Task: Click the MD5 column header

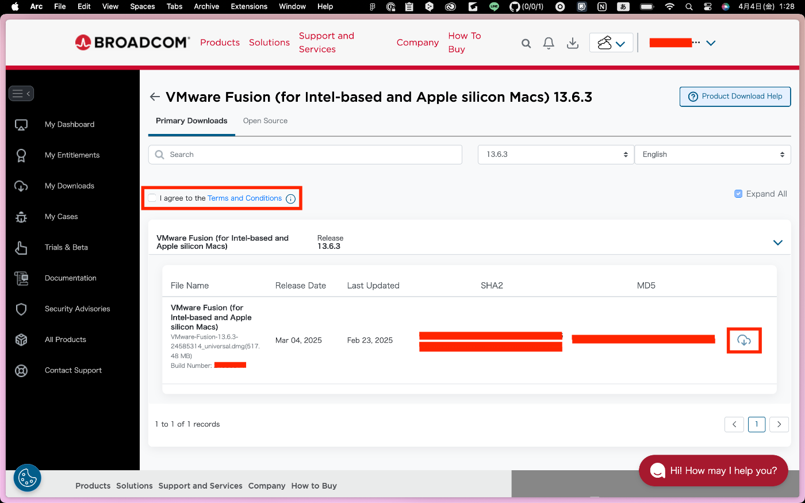Action: [x=646, y=286]
